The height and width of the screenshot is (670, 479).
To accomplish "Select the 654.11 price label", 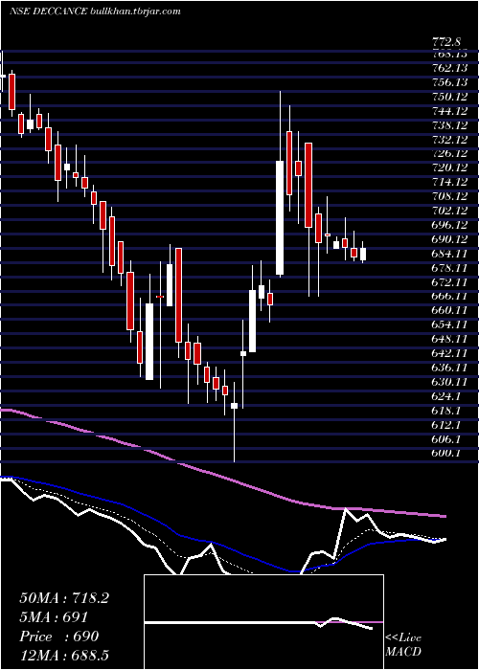I will click(x=449, y=325).
